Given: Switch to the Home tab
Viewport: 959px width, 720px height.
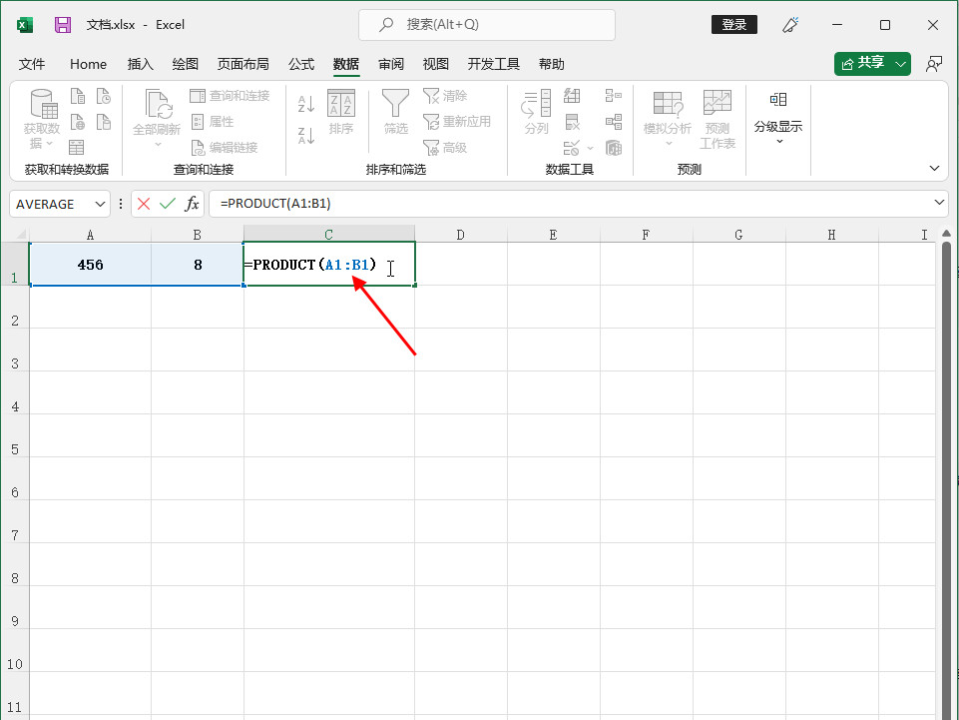Looking at the screenshot, I should [x=88, y=64].
